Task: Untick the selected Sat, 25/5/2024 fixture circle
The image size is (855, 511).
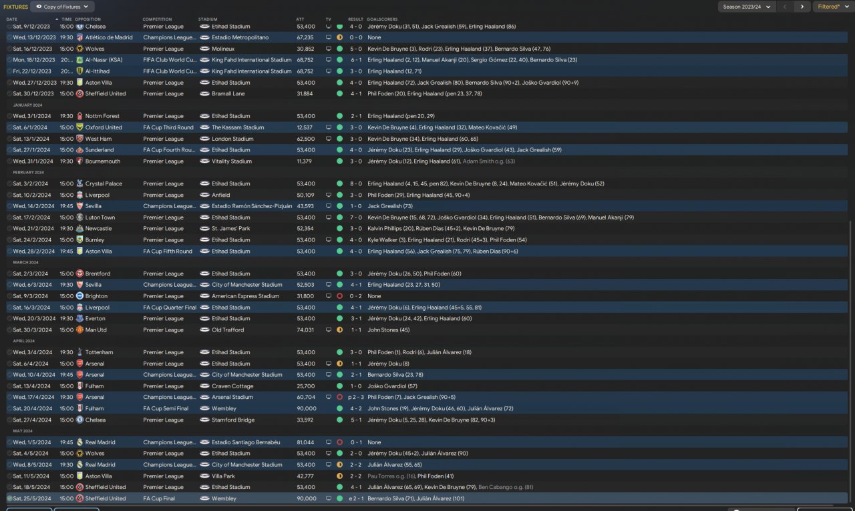Action: click(9, 498)
